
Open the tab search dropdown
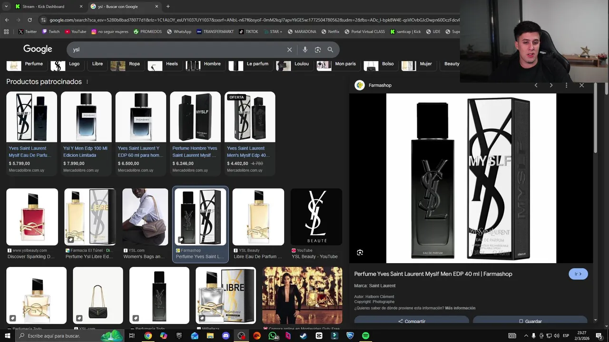pos(6,7)
